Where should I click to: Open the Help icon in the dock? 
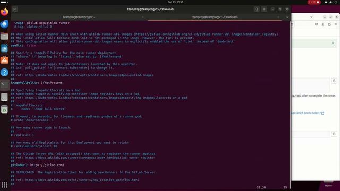4,72
